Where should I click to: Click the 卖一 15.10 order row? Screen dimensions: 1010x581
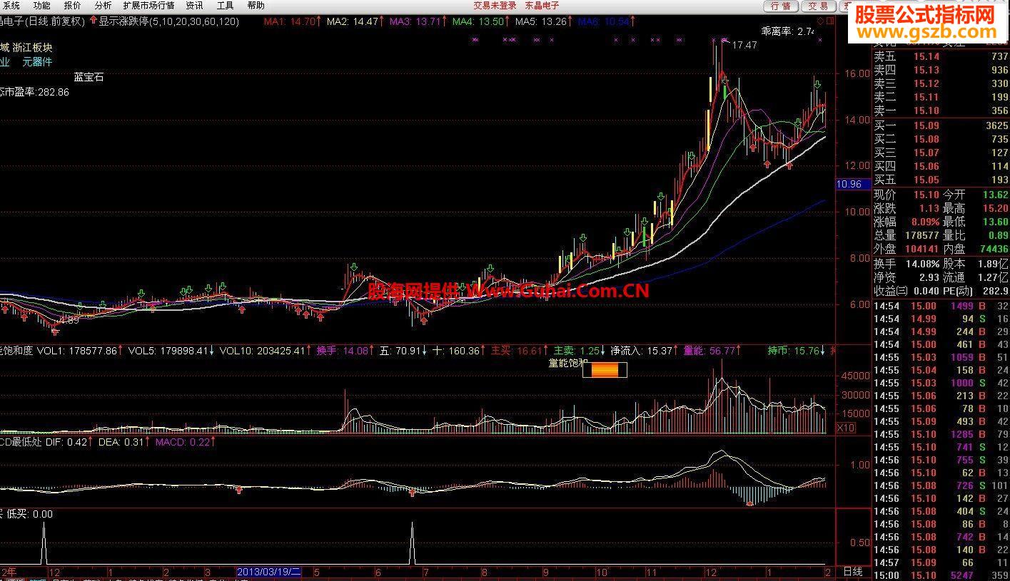pos(941,110)
